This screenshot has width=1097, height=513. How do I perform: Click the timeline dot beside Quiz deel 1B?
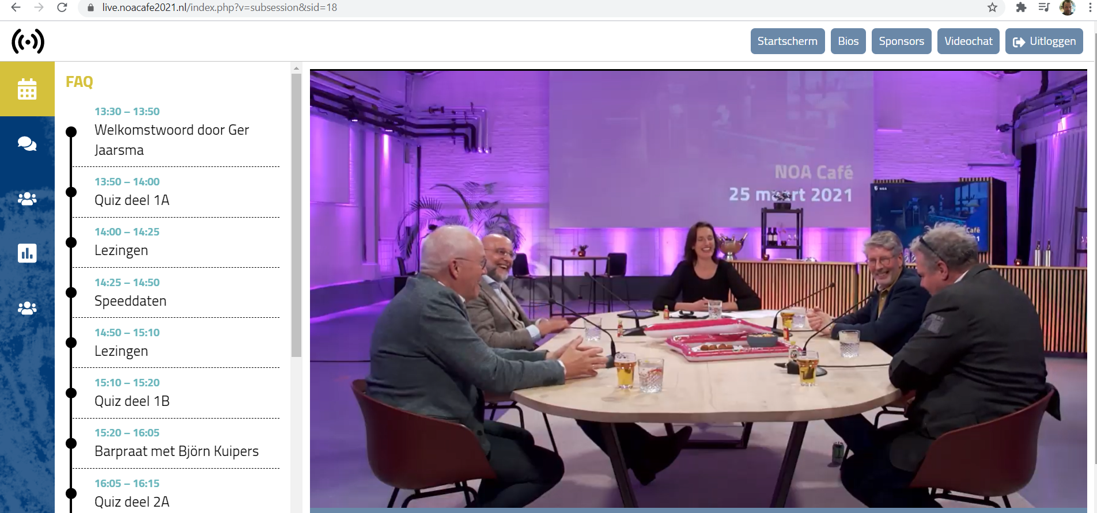[x=71, y=393]
